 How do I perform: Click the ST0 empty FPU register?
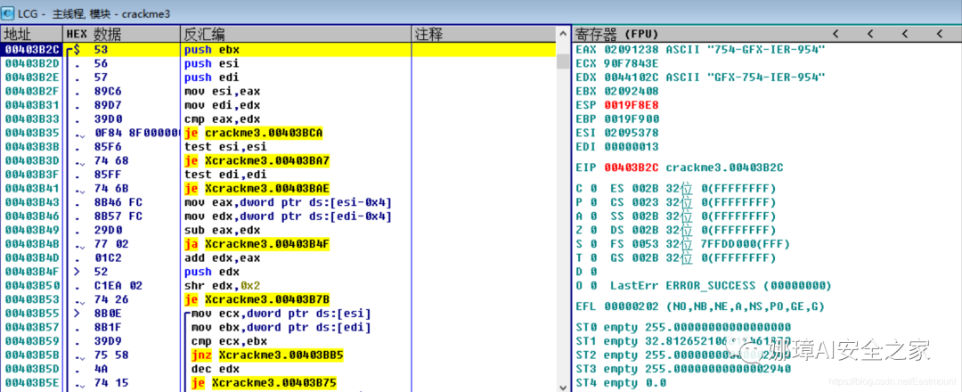pyautogui.click(x=683, y=327)
